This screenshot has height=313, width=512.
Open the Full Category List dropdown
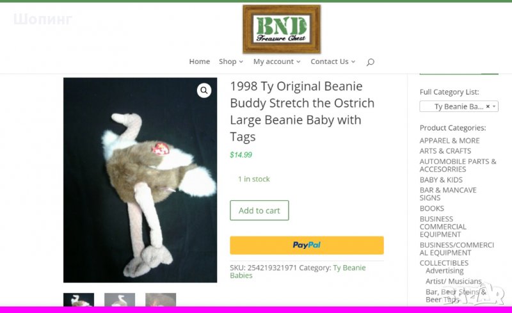click(x=459, y=106)
